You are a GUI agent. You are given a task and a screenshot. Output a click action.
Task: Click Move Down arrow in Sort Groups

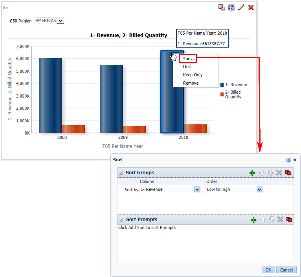pyautogui.click(x=270, y=173)
